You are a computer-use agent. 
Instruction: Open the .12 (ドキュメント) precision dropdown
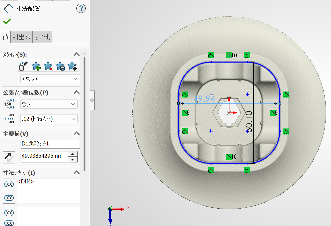(x=49, y=118)
